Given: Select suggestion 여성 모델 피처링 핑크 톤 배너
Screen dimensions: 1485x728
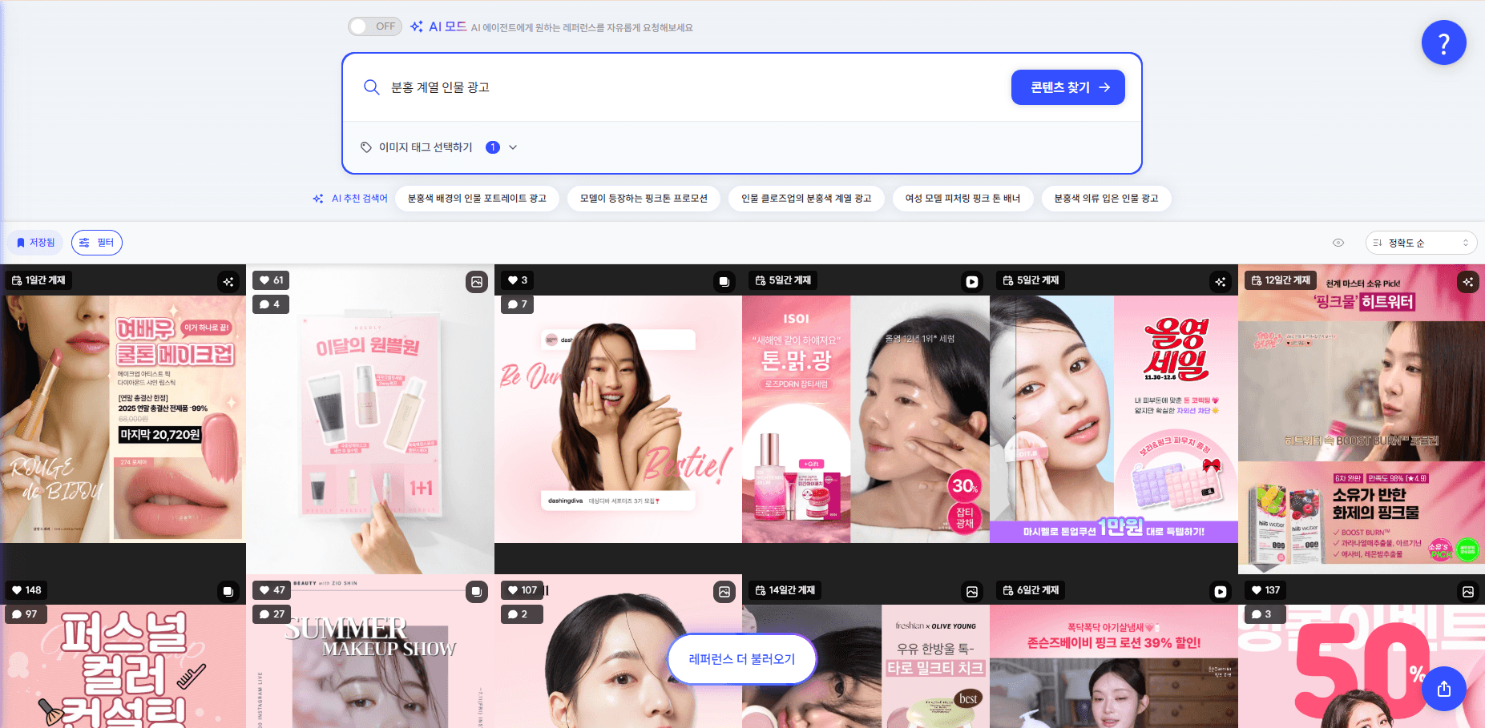Looking at the screenshot, I should [x=962, y=199].
